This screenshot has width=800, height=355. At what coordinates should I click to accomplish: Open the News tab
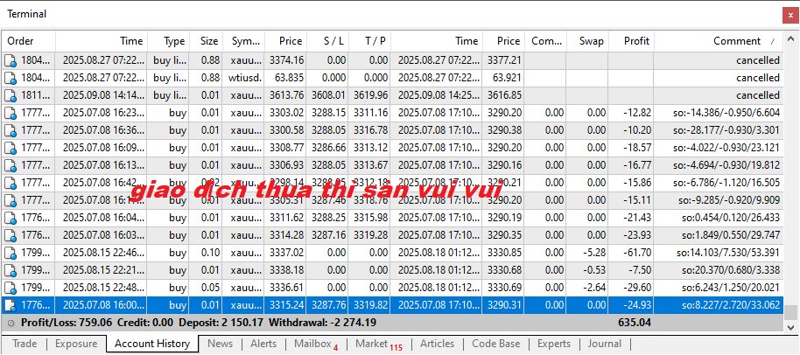[220, 344]
